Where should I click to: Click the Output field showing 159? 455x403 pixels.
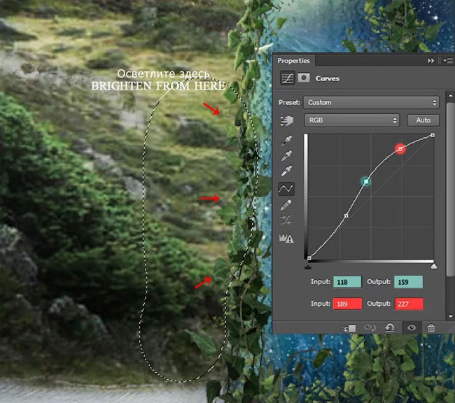coord(408,282)
